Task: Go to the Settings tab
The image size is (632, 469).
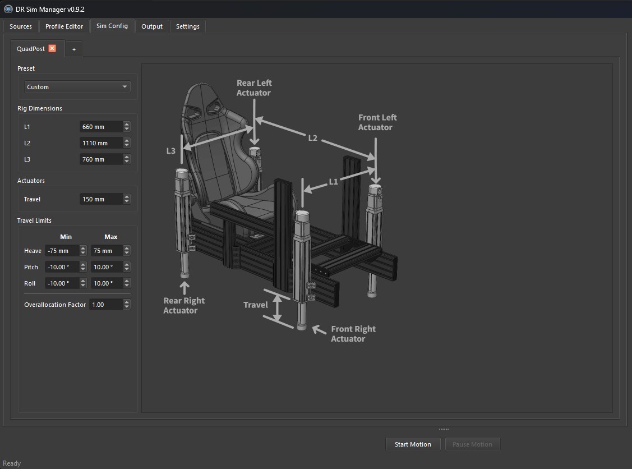Action: coord(188,26)
